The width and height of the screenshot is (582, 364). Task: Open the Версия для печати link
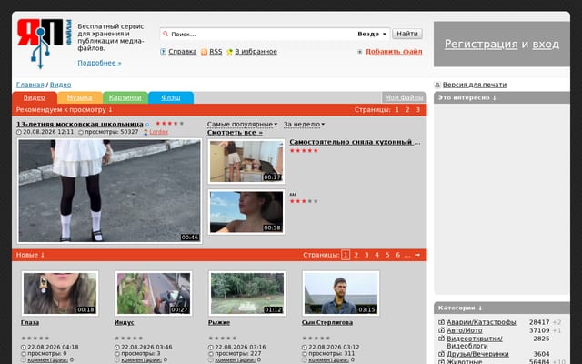pos(475,85)
